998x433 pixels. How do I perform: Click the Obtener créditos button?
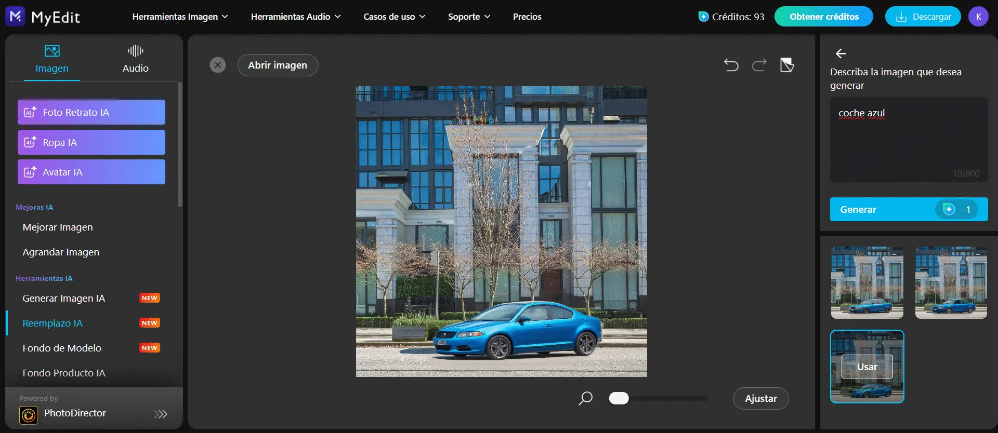click(x=823, y=17)
